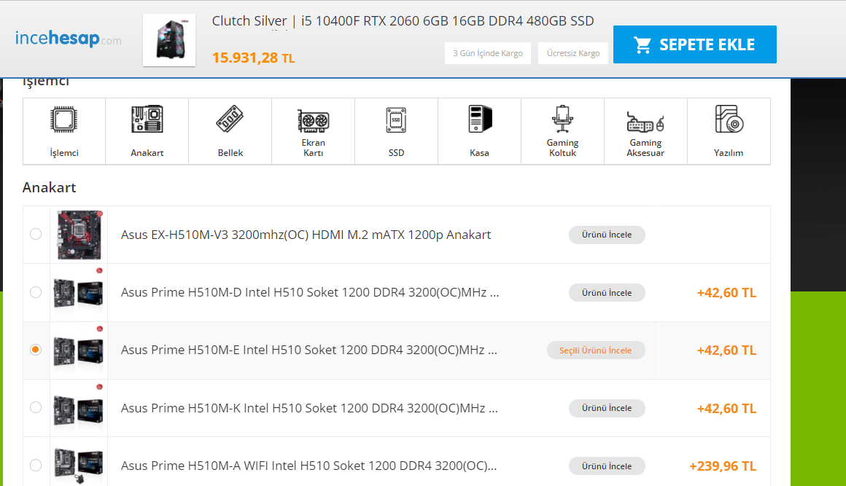Open Asus EX-H510M-V3 motherboard thumbnail

pos(79,235)
